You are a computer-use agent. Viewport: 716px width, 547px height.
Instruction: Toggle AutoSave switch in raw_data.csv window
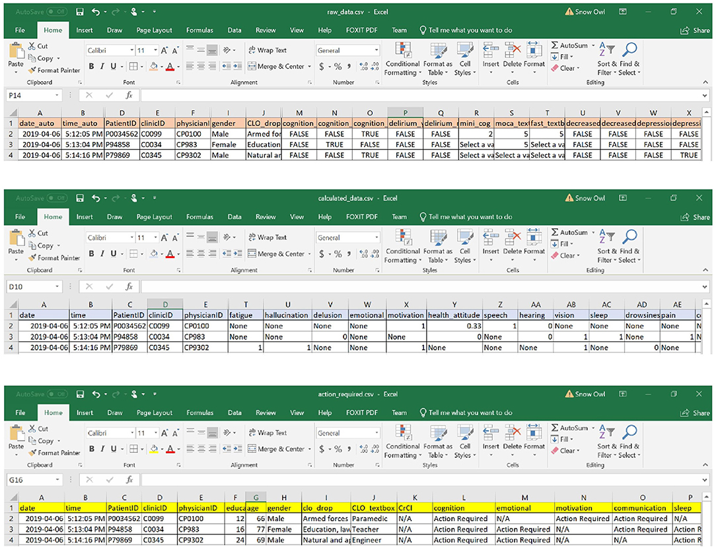click(57, 11)
